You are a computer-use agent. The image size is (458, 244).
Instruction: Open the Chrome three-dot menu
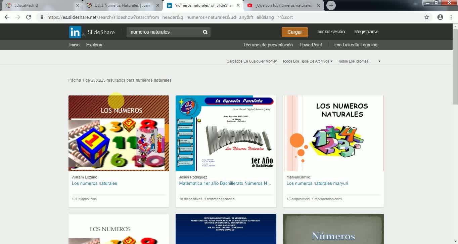[x=451, y=17]
